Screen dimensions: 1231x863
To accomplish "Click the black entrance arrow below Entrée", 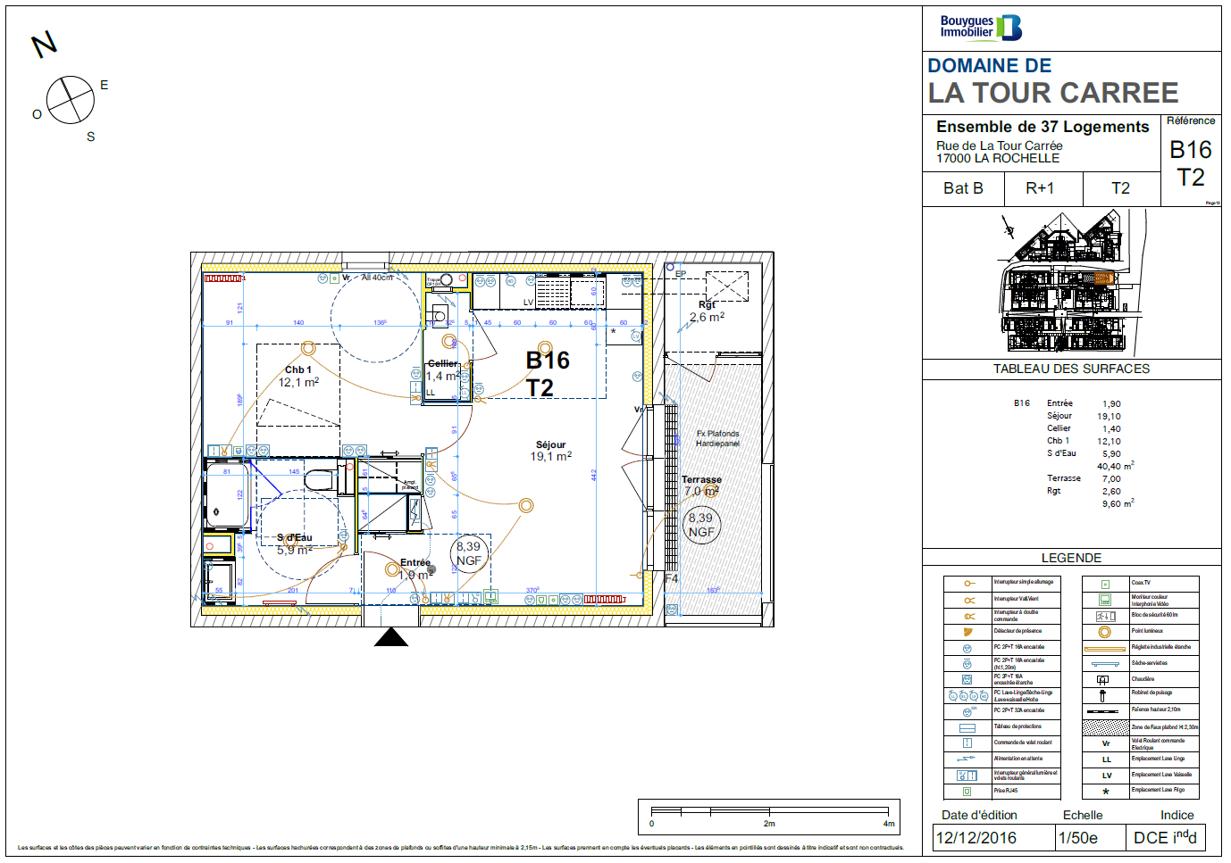I will click(390, 636).
